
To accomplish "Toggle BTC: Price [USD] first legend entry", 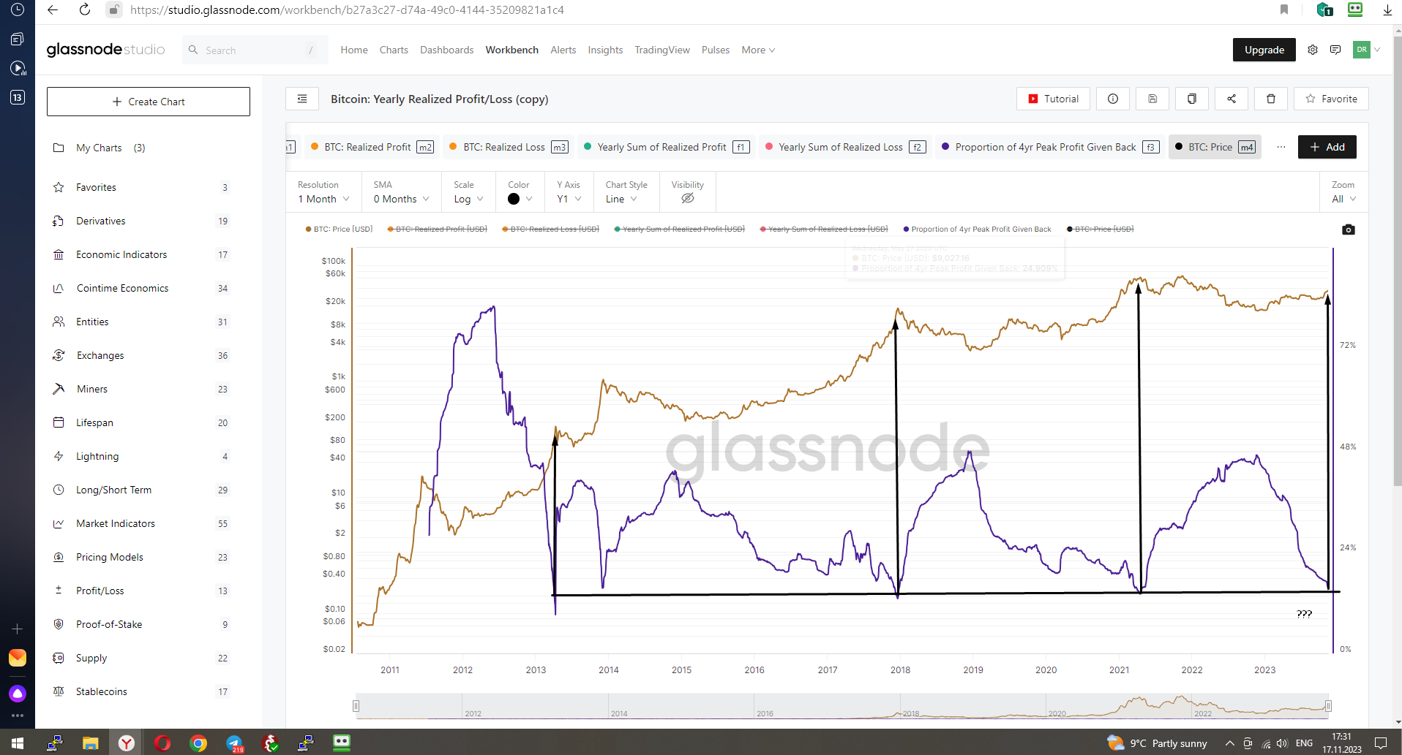I will [x=339, y=229].
